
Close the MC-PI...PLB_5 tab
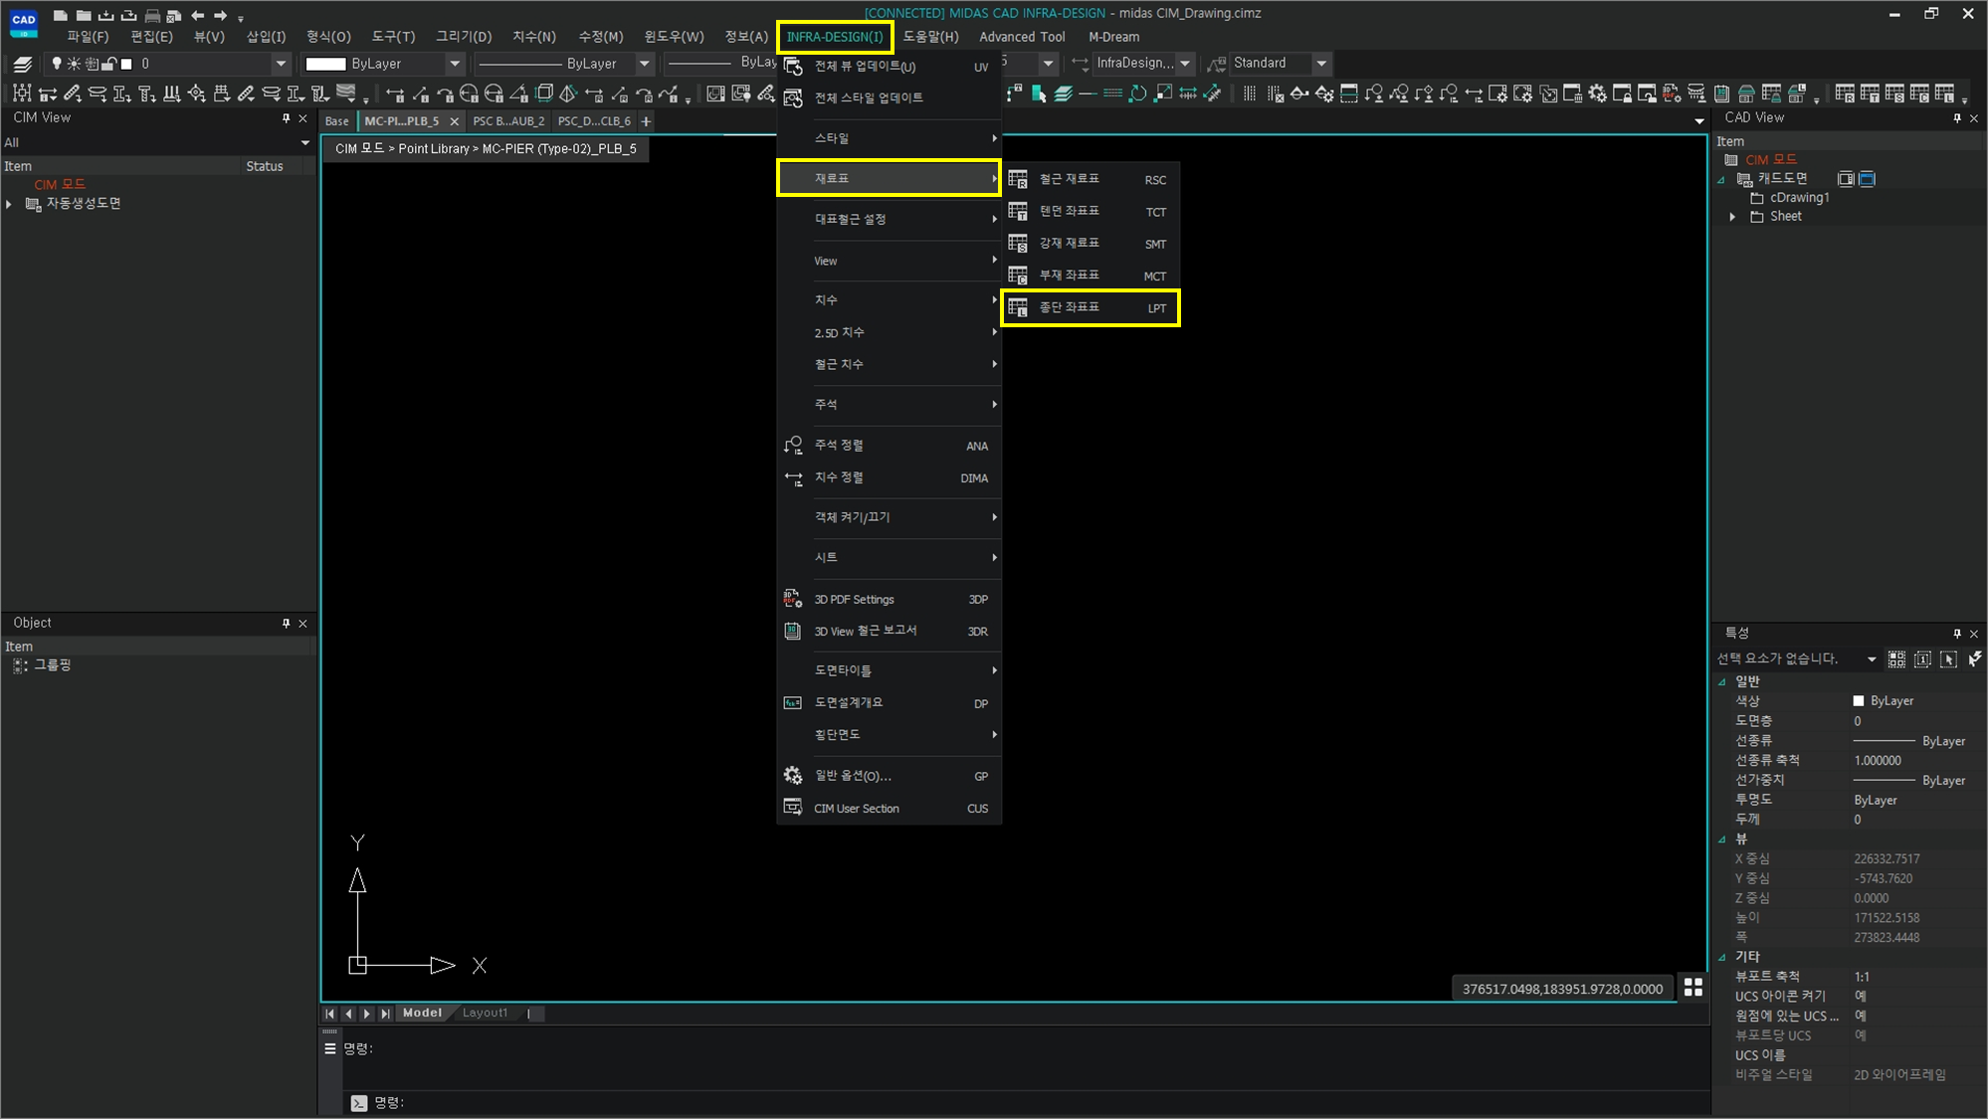point(455,121)
